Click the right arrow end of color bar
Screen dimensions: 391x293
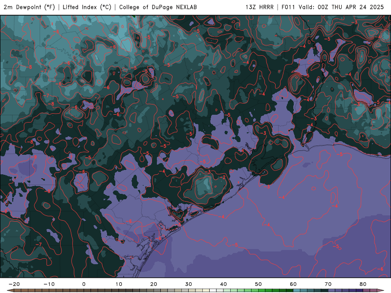381,291
